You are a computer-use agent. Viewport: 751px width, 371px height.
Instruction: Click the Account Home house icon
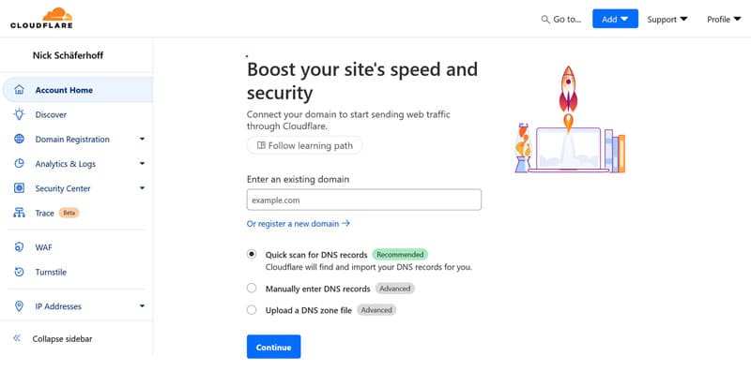(19, 90)
